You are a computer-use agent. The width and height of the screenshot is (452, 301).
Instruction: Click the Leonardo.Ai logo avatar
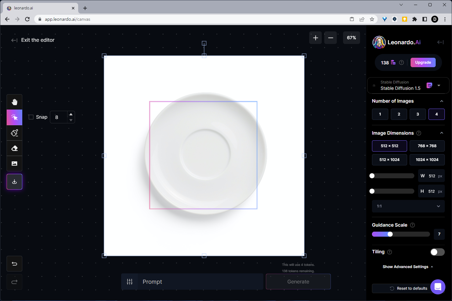(379, 42)
